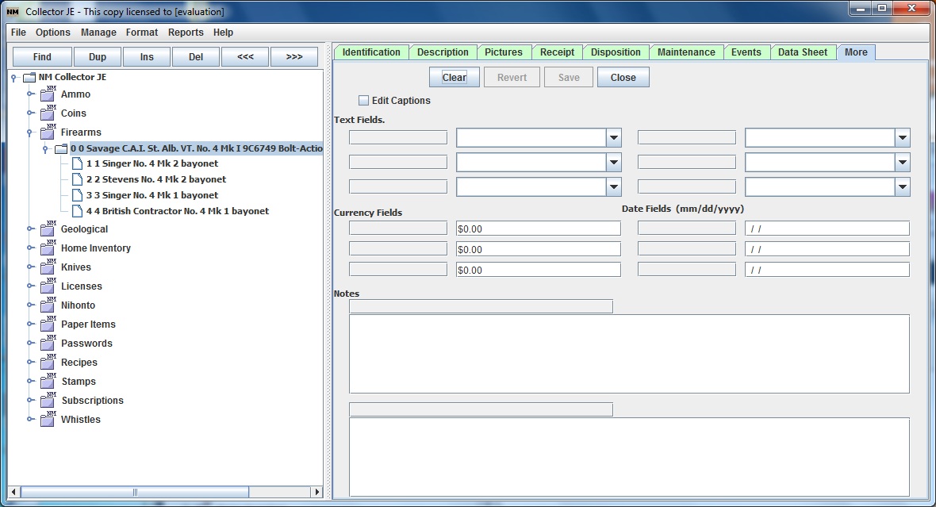The image size is (936, 507).
Task: Click the British Contractor bayonet document icon
Action: (x=77, y=211)
